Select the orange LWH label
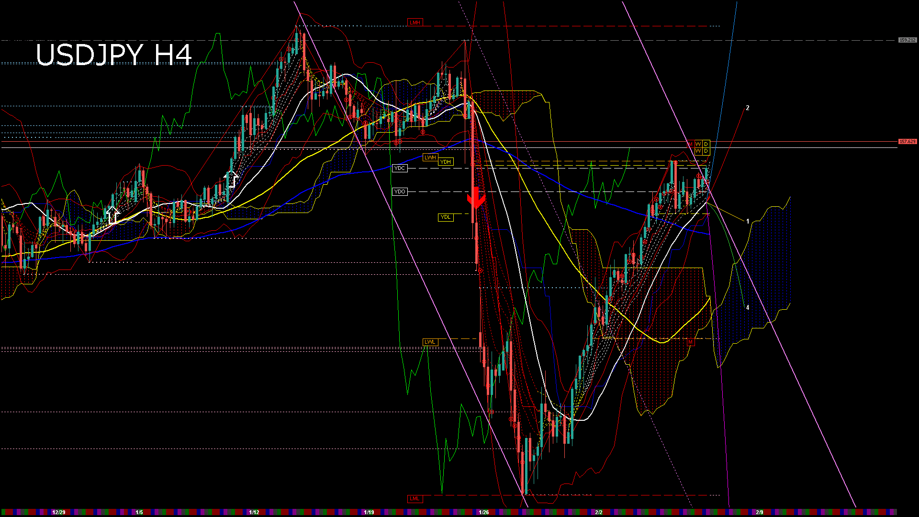This screenshot has height=517, width=919. point(430,158)
